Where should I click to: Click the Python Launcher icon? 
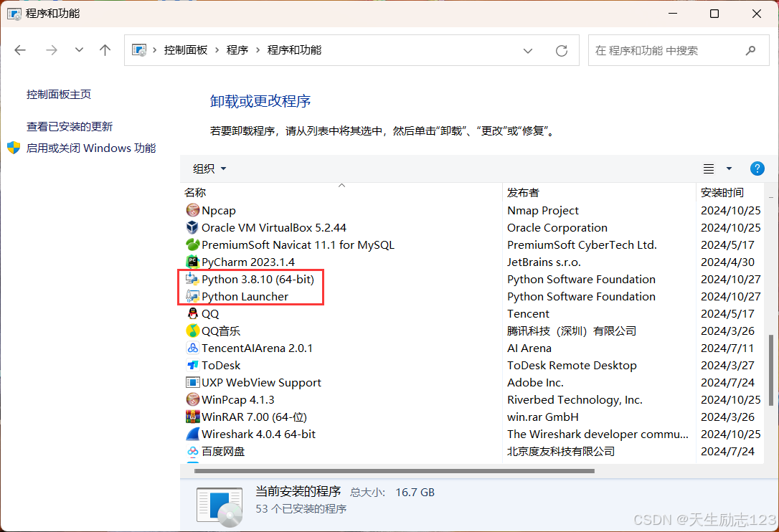click(192, 296)
